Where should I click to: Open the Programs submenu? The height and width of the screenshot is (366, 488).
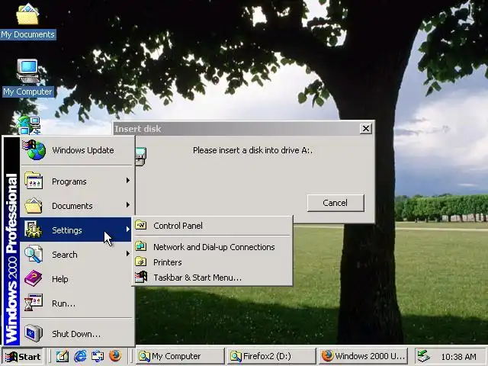click(x=77, y=181)
